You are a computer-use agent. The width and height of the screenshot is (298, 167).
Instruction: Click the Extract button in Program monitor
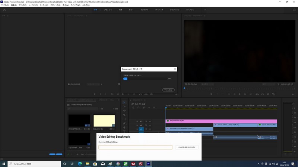coord(263,94)
